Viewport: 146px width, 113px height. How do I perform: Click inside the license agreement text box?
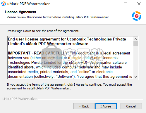71,58
